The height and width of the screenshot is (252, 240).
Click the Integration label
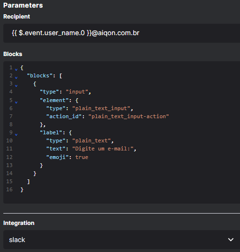pyautogui.click(x=19, y=223)
